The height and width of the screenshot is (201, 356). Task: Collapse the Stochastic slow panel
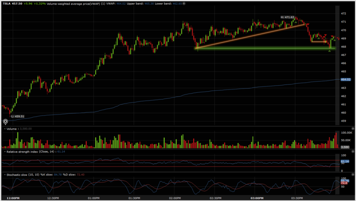[5, 175]
